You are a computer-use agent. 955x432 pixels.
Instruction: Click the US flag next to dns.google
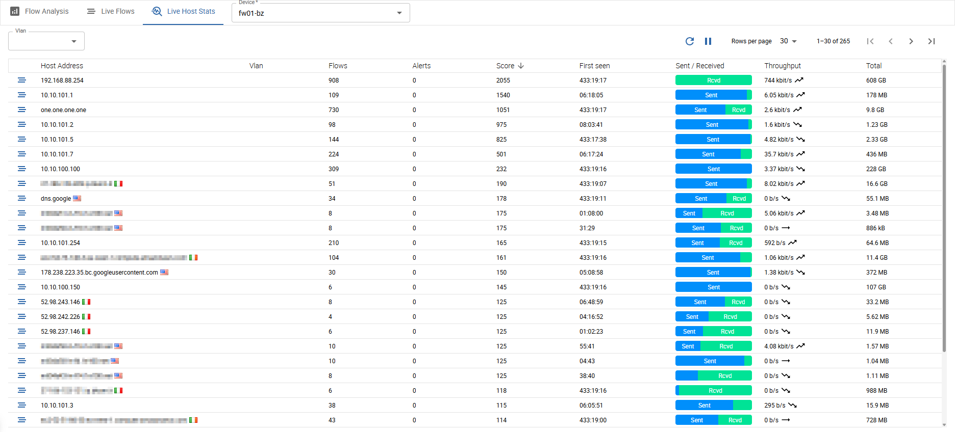pos(77,199)
